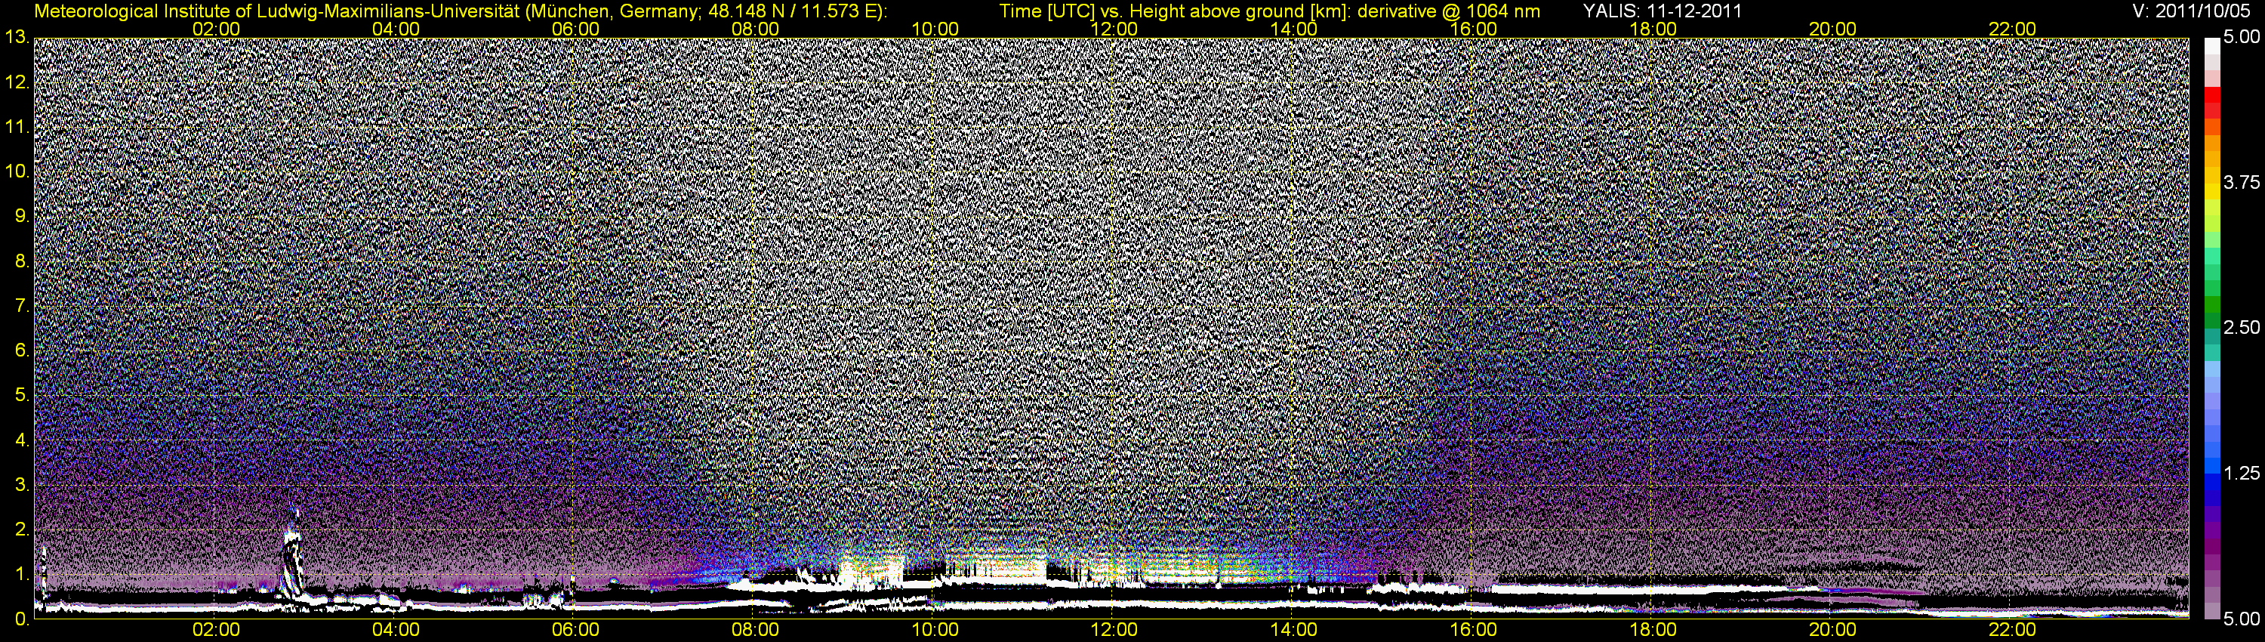
Task: Click the 20:00 label on the bottom time axis
Action: 1832,631
